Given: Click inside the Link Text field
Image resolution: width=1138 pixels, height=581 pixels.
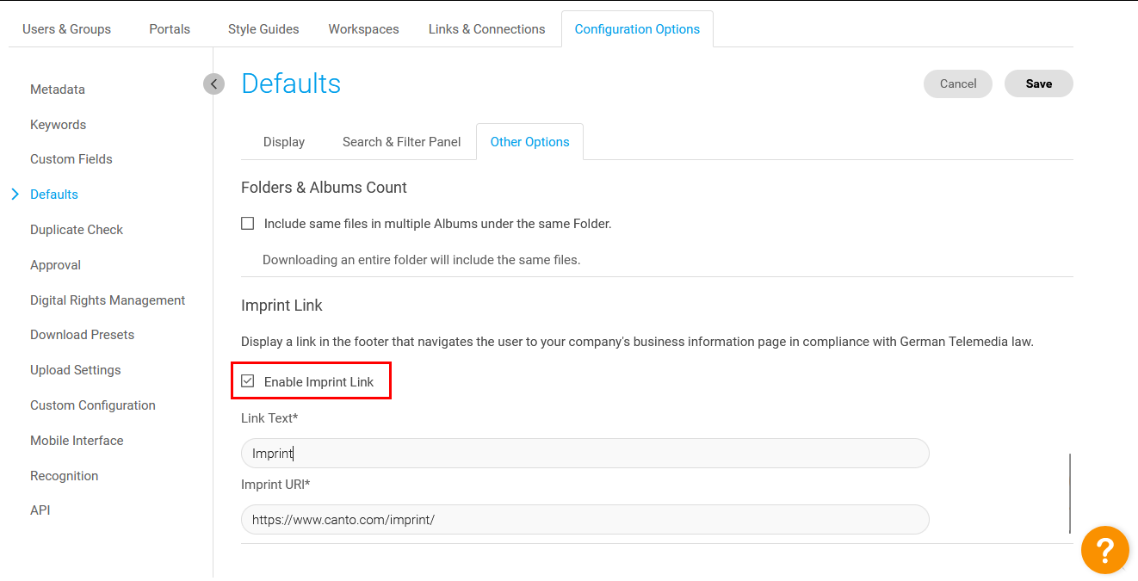Looking at the screenshot, I should [x=584, y=453].
